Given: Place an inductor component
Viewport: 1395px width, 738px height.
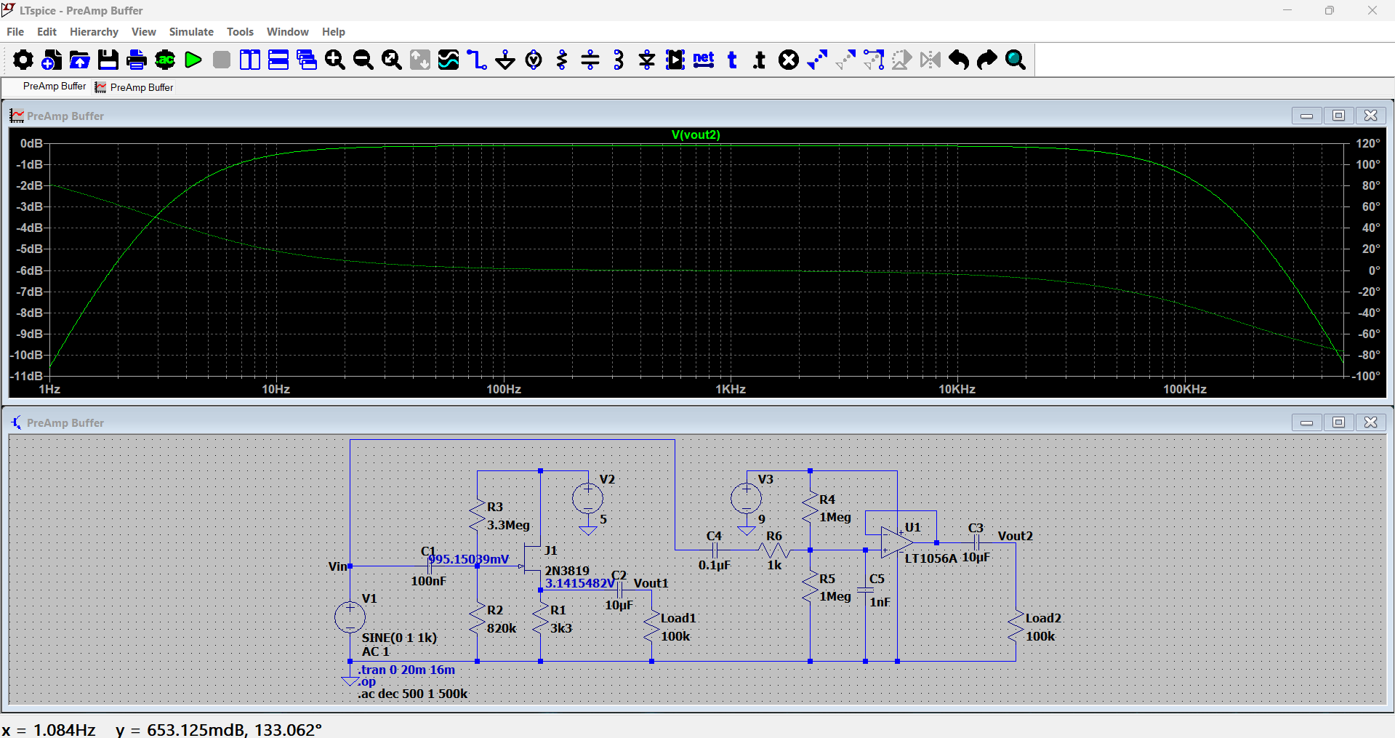Looking at the screenshot, I should pos(619,60).
